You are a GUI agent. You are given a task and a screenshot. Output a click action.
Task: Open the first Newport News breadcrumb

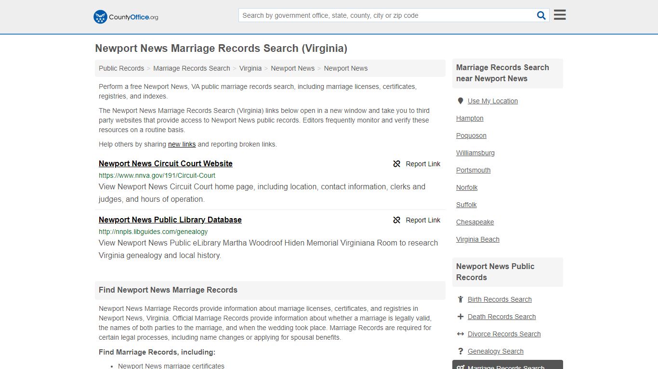click(293, 68)
